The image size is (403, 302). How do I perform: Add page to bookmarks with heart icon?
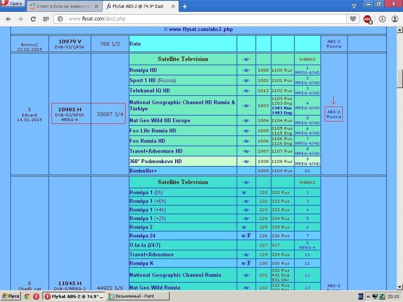coord(353,19)
